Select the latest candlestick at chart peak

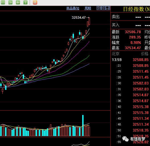(x=89, y=21)
